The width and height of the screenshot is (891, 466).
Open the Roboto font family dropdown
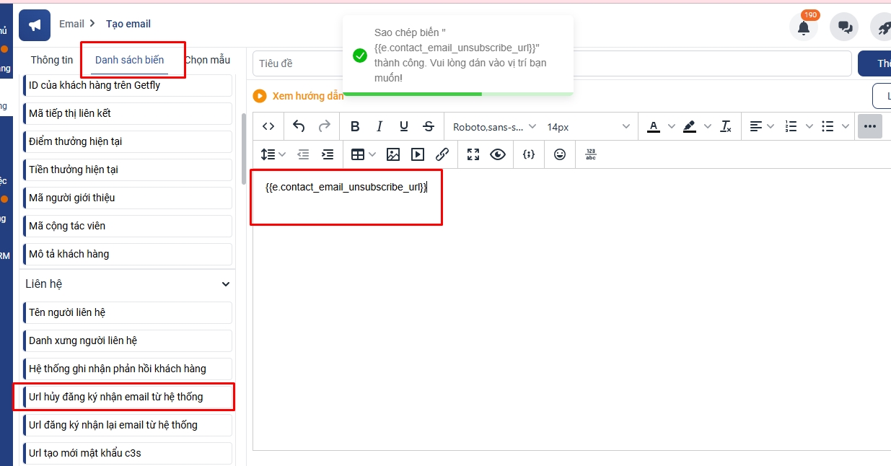pos(494,126)
